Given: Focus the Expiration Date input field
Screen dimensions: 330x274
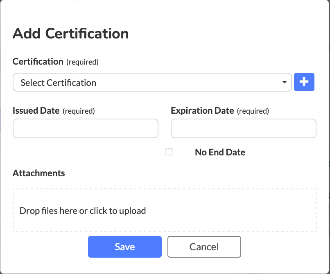Looking at the screenshot, I should pyautogui.click(x=243, y=129).
